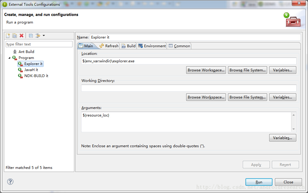
Task: Create a new launch configuration
Action: coord(8,36)
